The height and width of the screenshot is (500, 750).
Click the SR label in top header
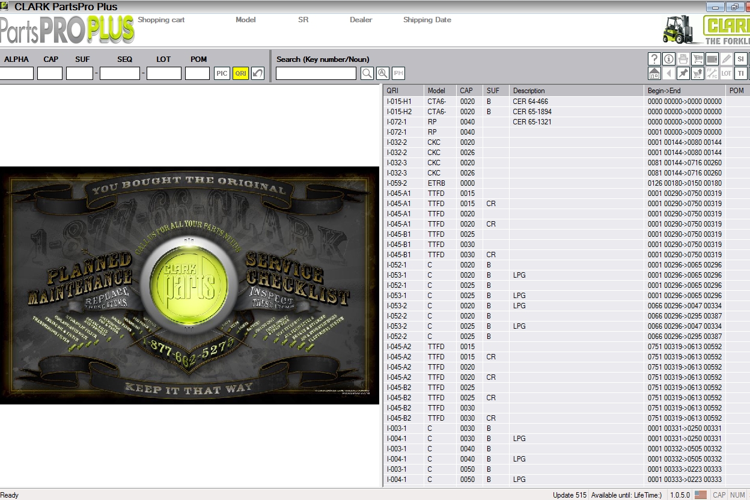(303, 20)
